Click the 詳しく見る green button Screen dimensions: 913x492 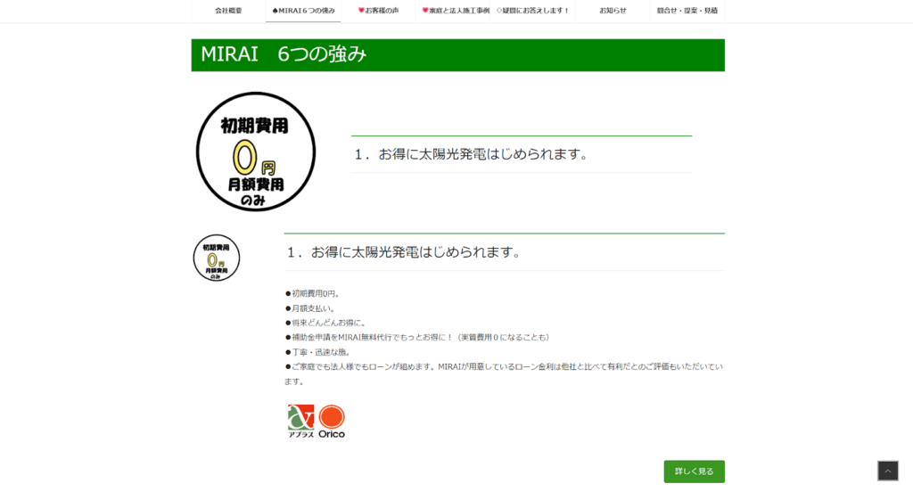coord(694,471)
